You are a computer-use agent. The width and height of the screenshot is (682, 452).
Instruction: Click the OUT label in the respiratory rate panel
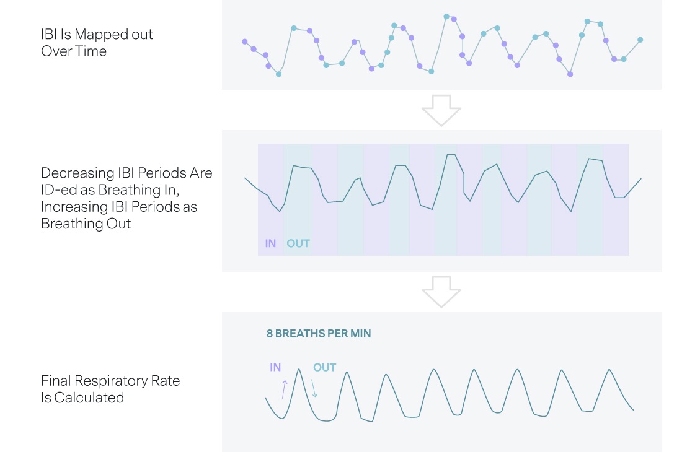tap(324, 367)
